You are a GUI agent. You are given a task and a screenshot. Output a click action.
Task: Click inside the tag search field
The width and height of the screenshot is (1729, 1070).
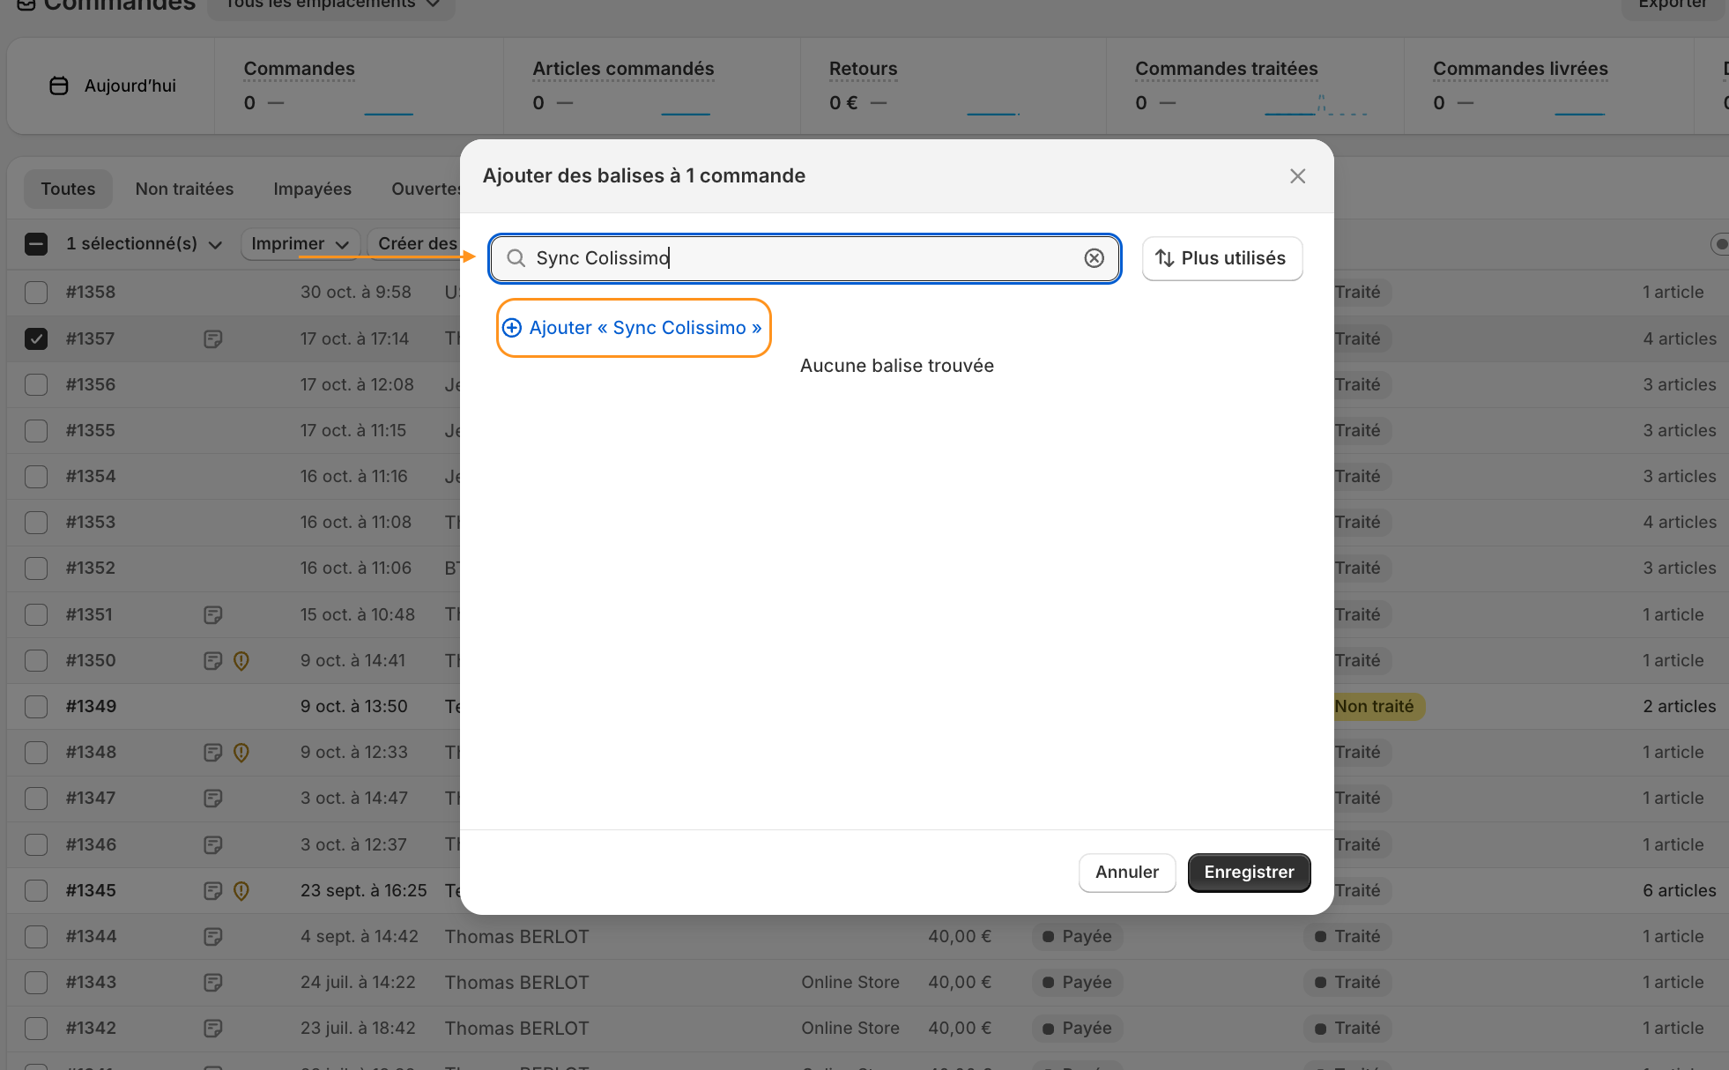pos(793,258)
